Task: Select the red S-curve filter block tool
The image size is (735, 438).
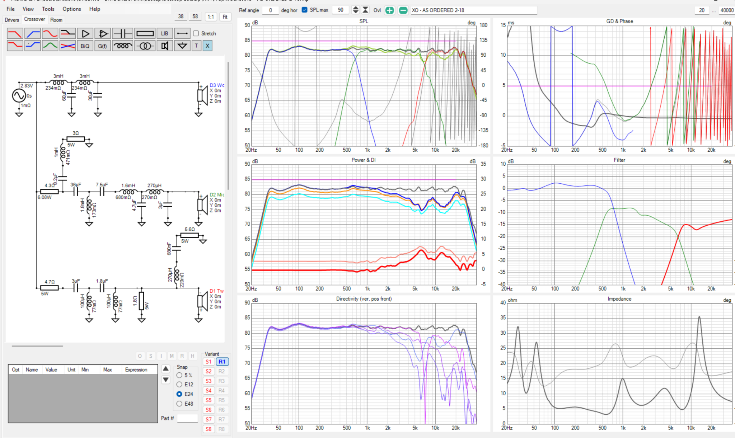Action: click(50, 34)
